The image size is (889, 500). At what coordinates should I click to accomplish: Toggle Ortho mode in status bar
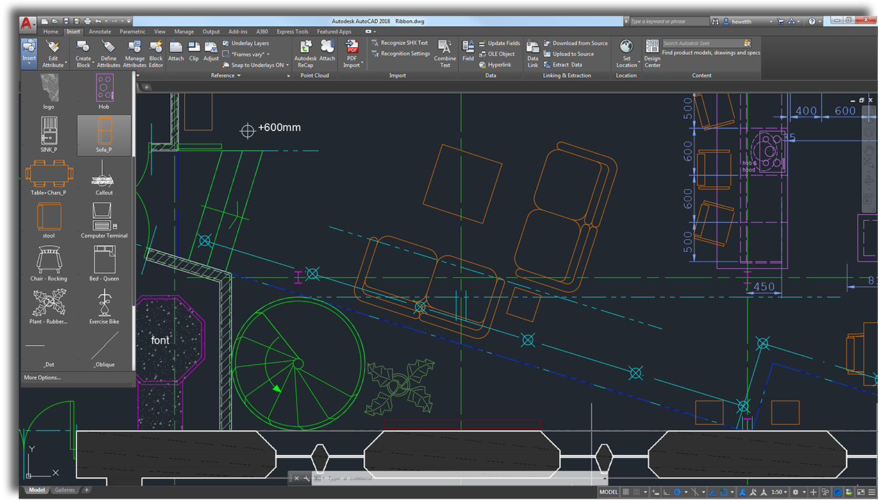coord(666,492)
